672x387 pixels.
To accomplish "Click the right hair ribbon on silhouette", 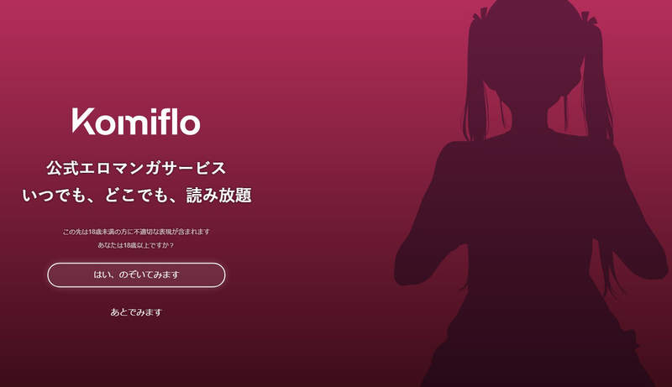I will pyautogui.click(x=589, y=16).
